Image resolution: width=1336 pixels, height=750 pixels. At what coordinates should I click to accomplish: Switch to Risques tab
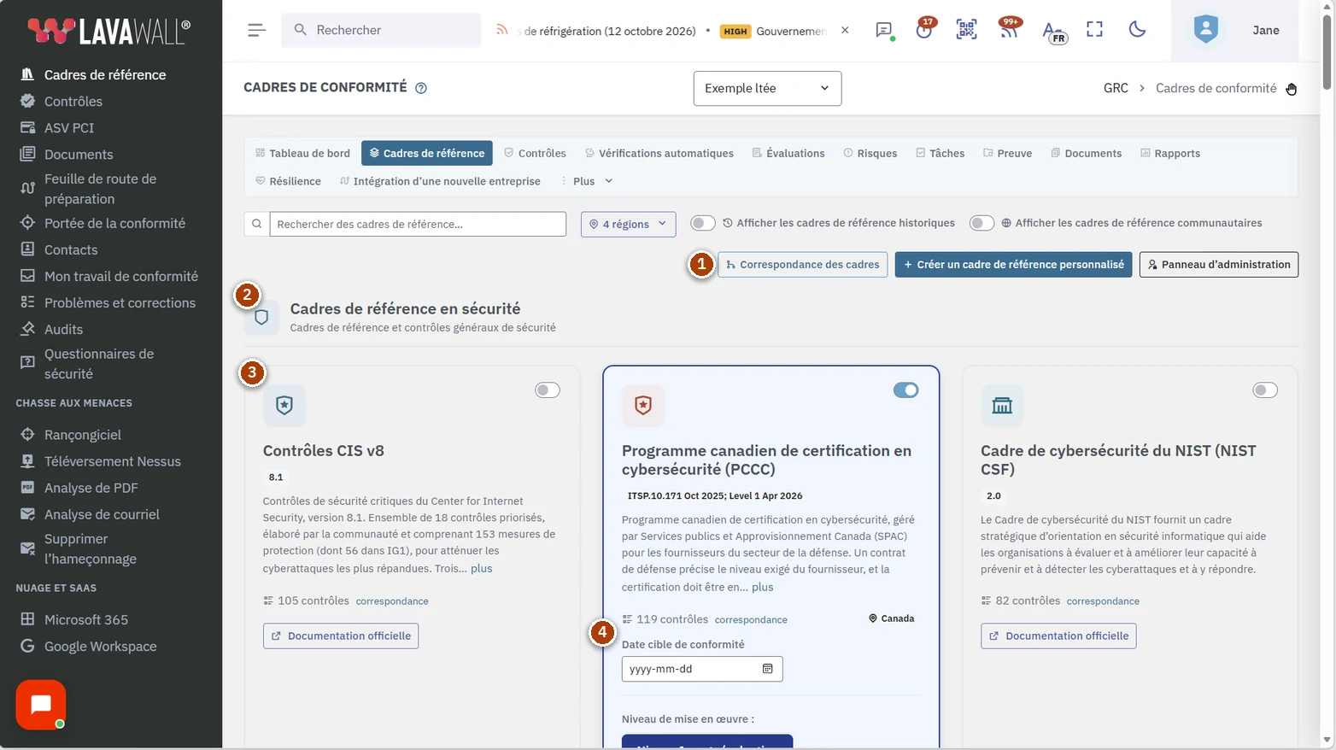click(870, 153)
